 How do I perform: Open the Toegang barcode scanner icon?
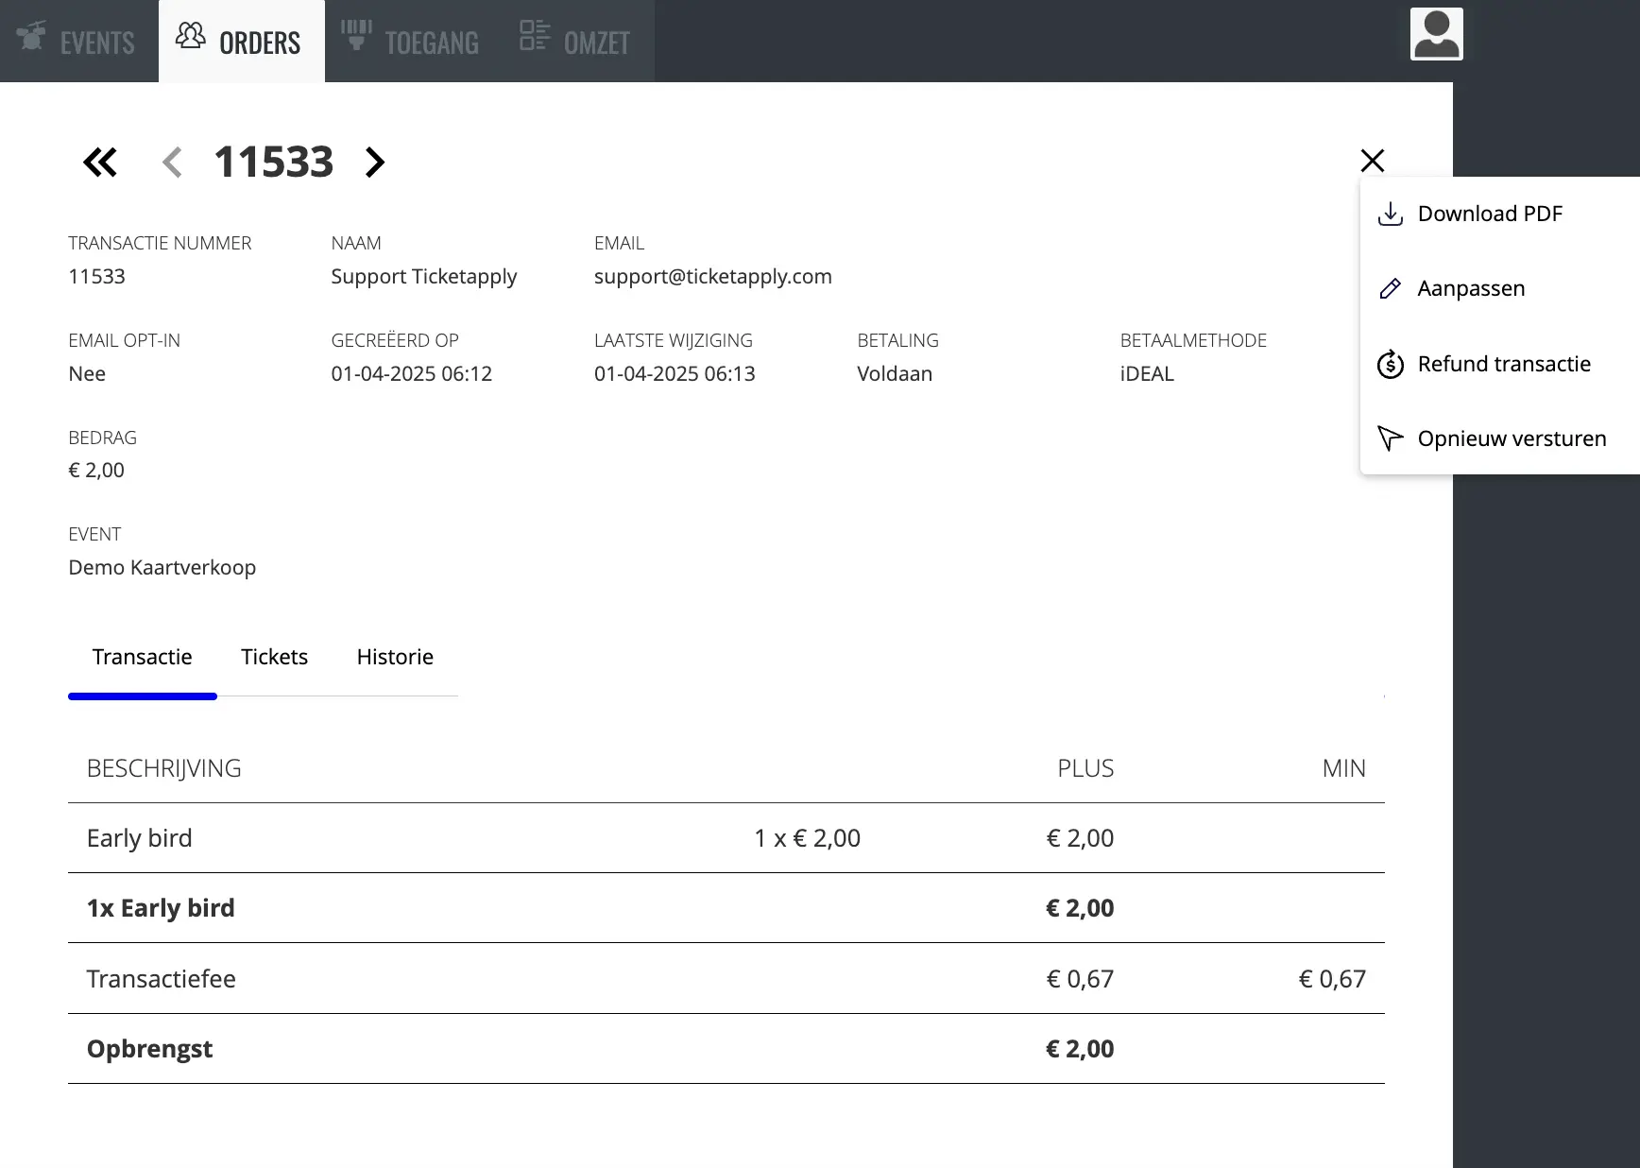[354, 36]
